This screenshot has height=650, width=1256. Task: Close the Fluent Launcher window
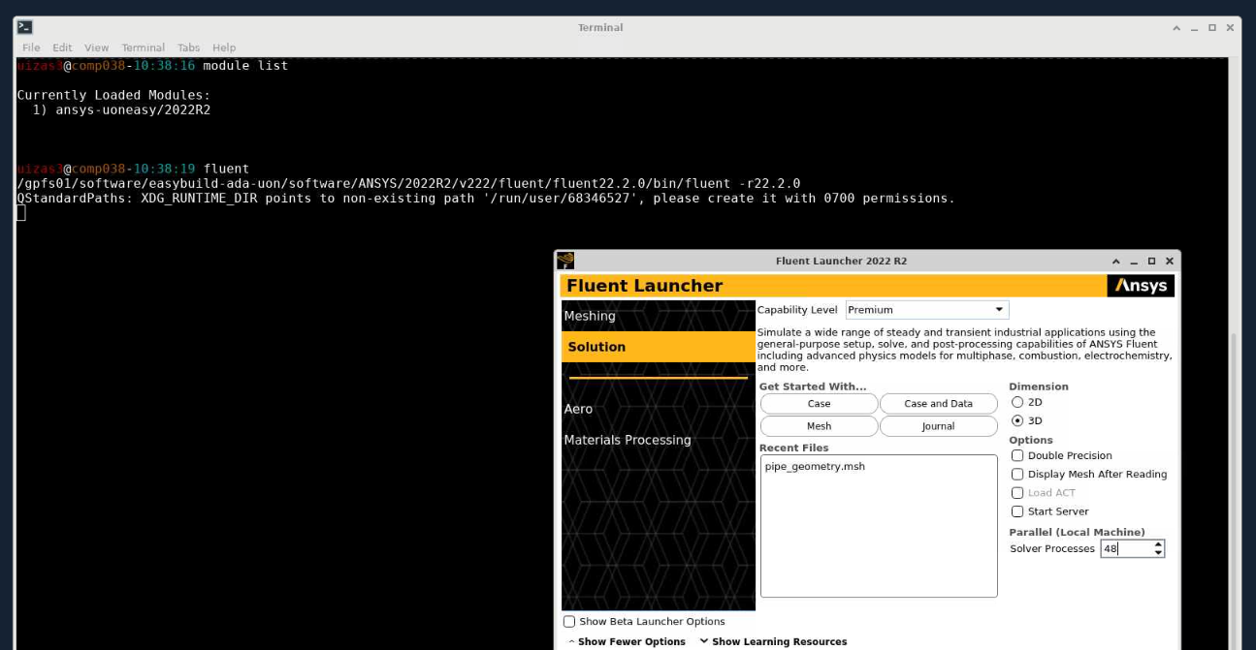[1170, 261]
